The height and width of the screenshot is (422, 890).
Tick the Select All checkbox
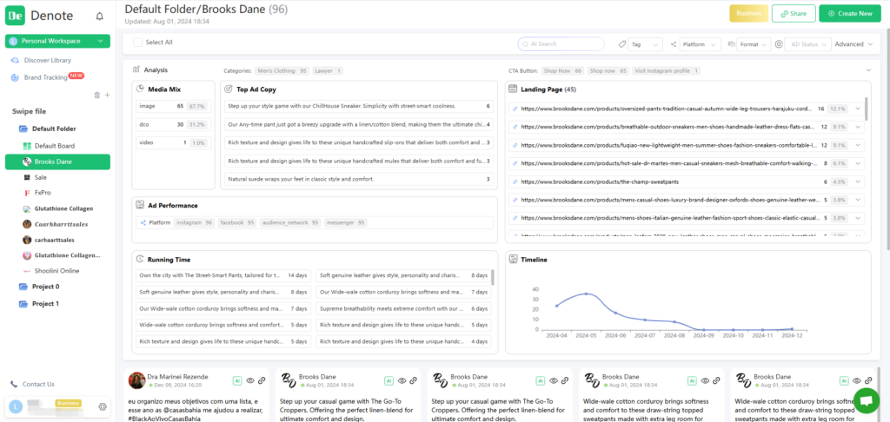137,42
